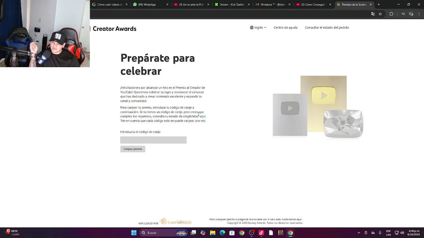Launch Copilot from the taskbar

coord(203,233)
